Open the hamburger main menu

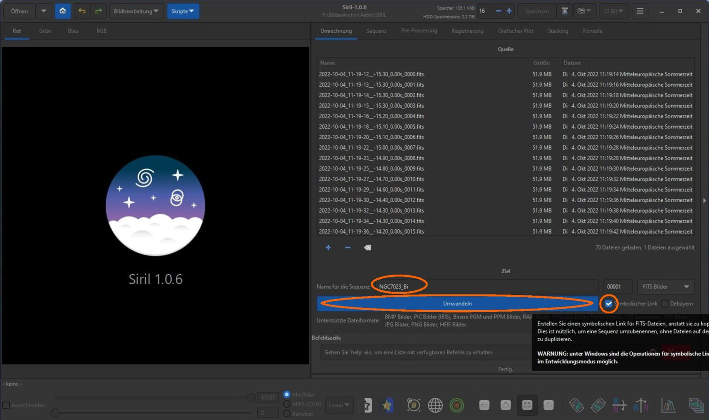[640, 11]
